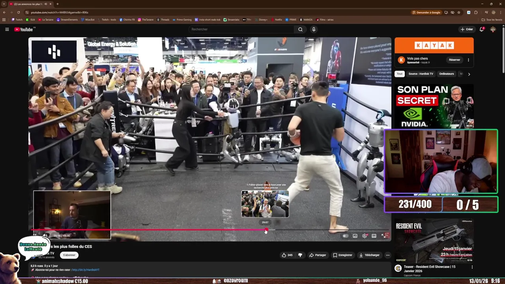Click the Demander à Google button
This screenshot has height=284, width=505.
(426, 12)
